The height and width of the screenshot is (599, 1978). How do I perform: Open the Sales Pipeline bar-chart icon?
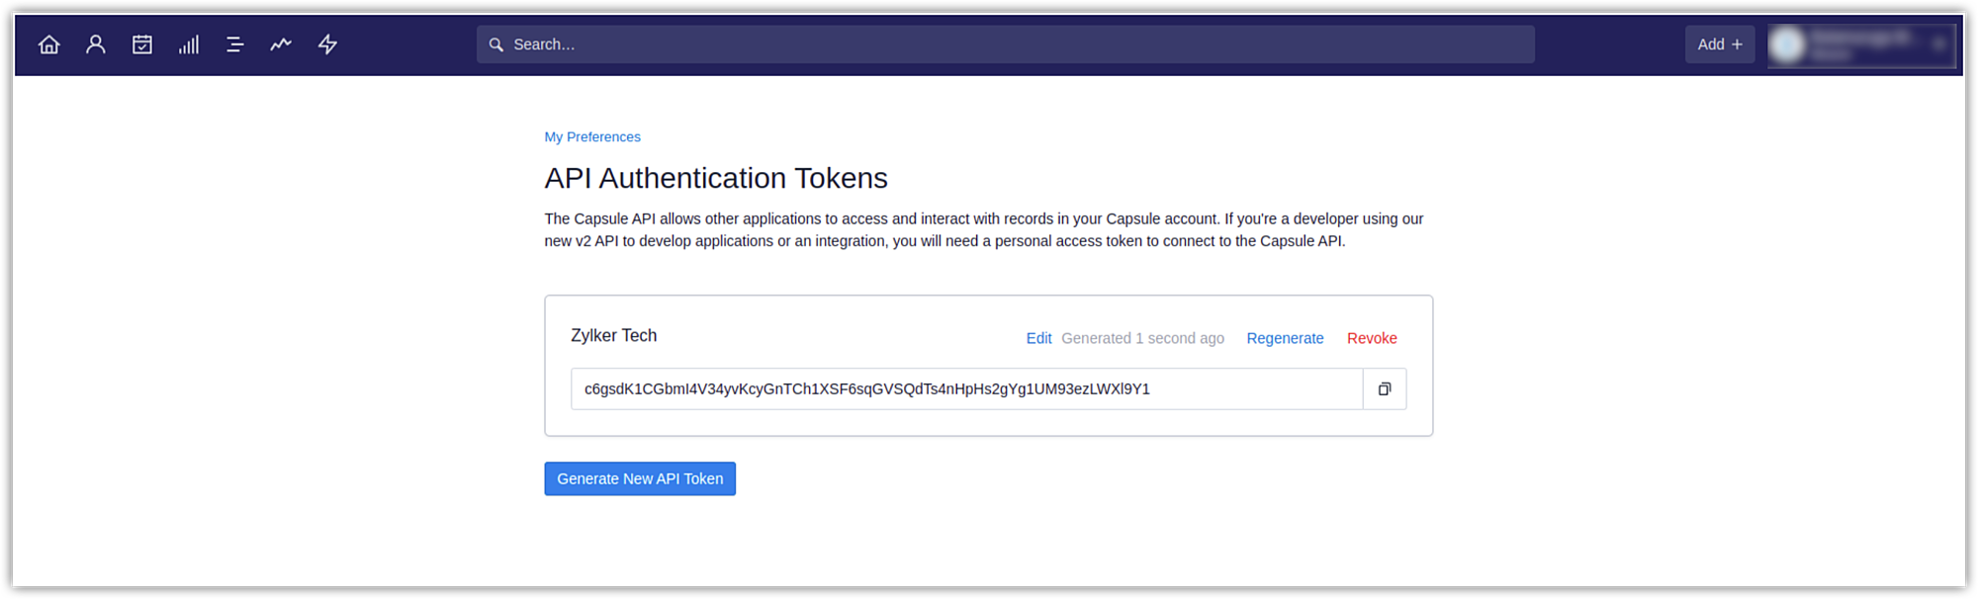click(x=189, y=44)
